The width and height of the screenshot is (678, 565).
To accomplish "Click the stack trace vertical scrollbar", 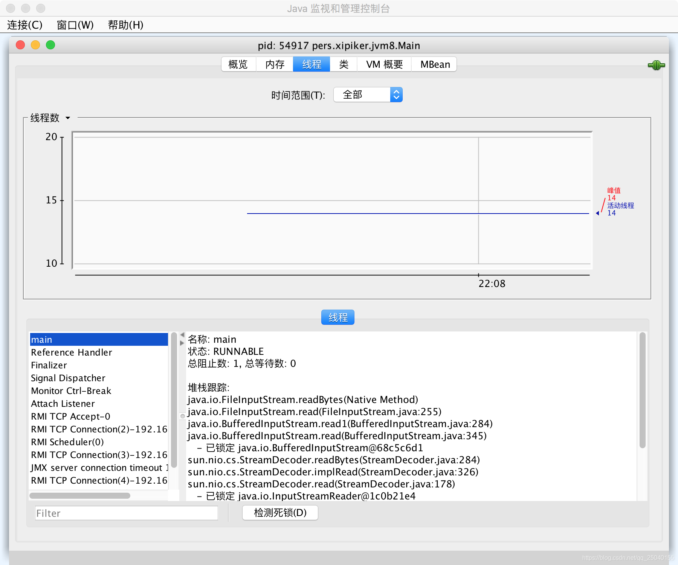I will [643, 390].
